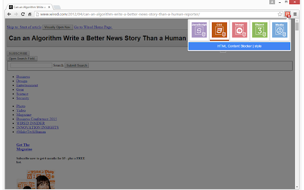Open the #MakeTechHuman link
Viewport: 304px width, 190px height.
31,132
